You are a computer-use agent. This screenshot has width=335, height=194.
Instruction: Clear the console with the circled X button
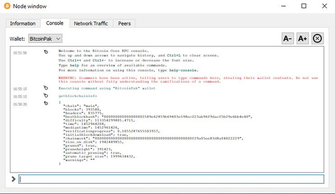[317, 39]
